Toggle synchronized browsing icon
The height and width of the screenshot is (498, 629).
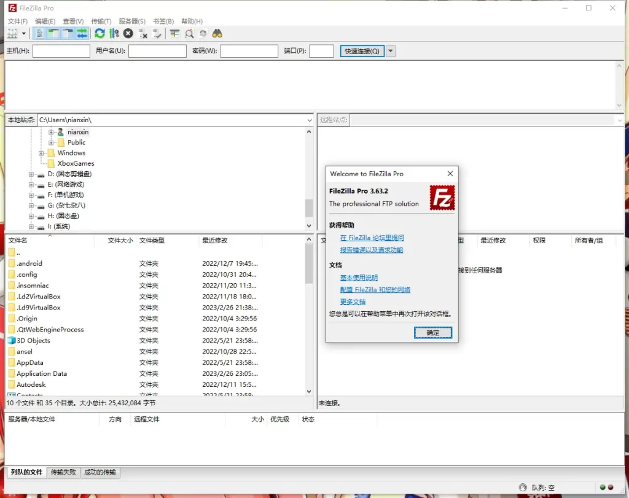tap(203, 34)
